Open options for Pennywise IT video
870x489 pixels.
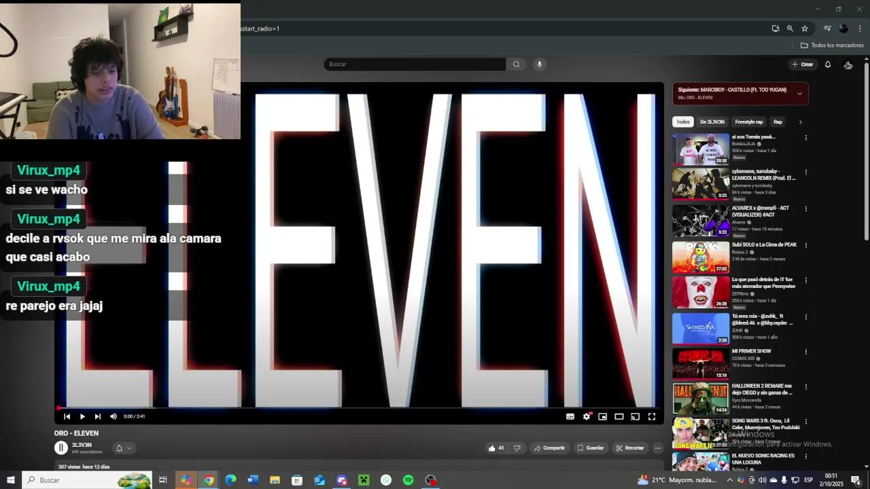click(806, 280)
